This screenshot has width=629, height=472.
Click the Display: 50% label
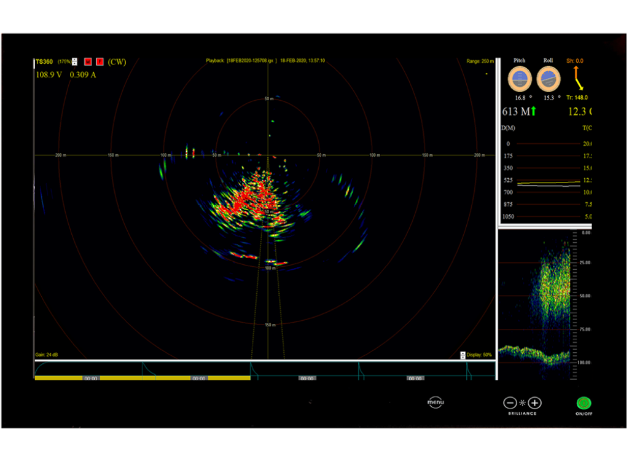(x=479, y=355)
